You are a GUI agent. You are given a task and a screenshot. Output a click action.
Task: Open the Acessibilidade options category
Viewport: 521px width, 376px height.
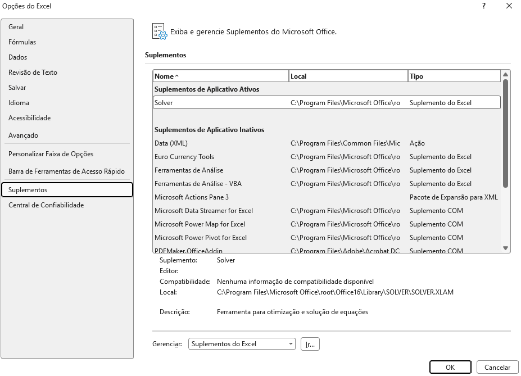(x=67, y=118)
